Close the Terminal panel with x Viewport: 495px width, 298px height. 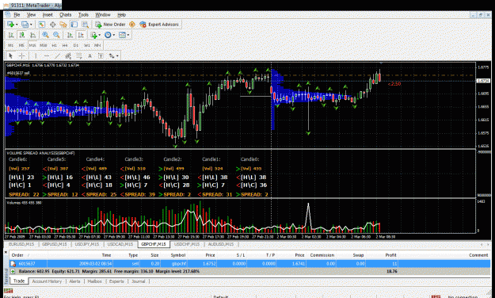(x=6, y=252)
